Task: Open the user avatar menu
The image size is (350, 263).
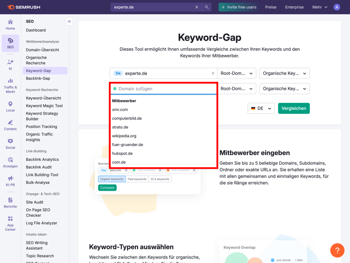Action: tap(336, 7)
